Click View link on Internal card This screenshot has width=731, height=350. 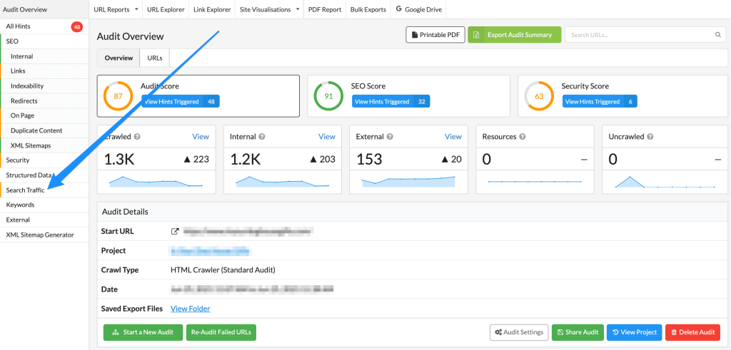(x=327, y=137)
